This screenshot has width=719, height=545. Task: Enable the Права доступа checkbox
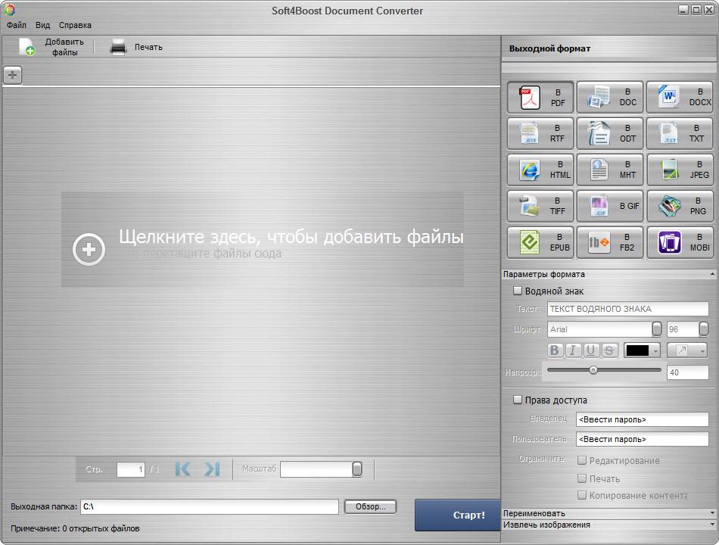coord(518,400)
